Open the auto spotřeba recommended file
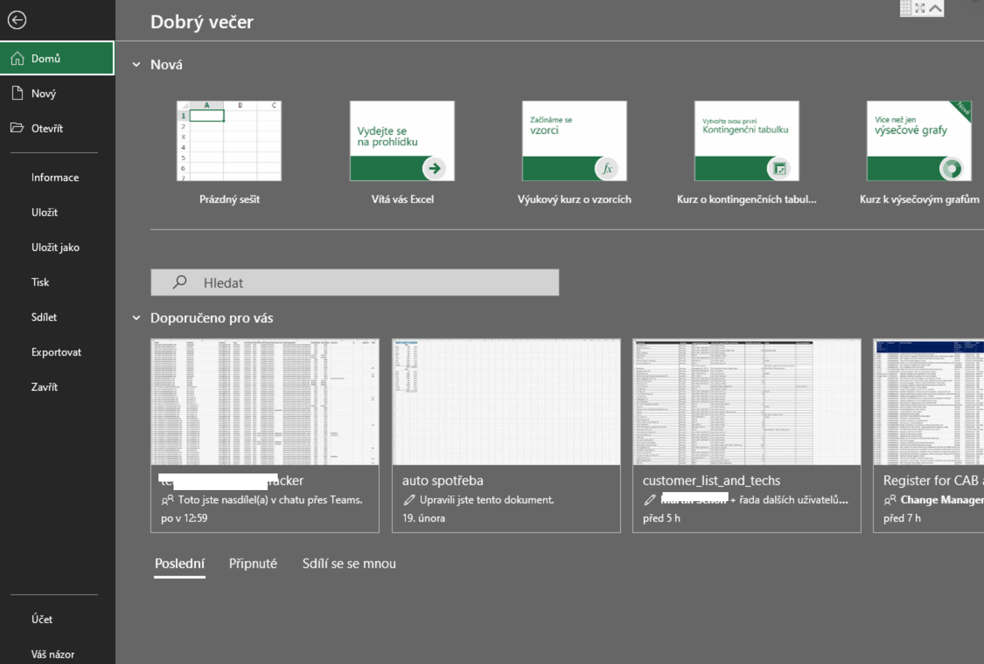The width and height of the screenshot is (984, 664). tap(506, 435)
